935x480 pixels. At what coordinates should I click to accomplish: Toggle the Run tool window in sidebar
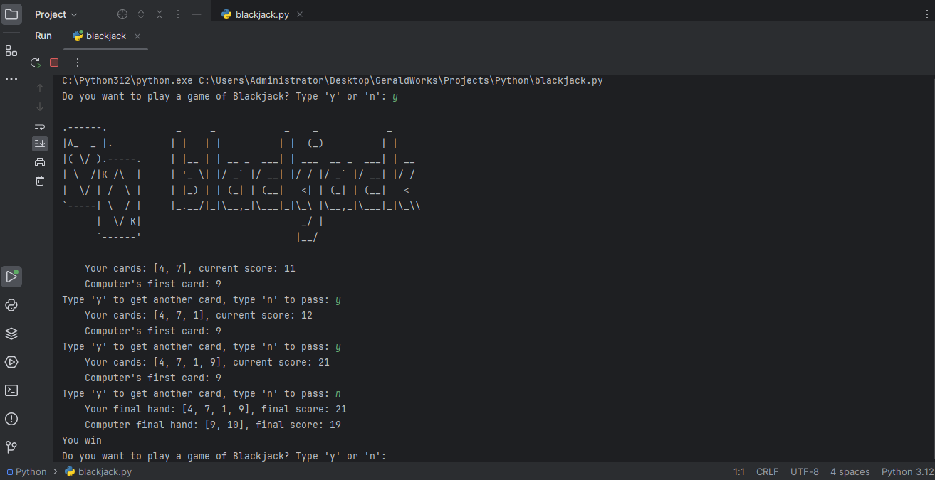(11, 277)
